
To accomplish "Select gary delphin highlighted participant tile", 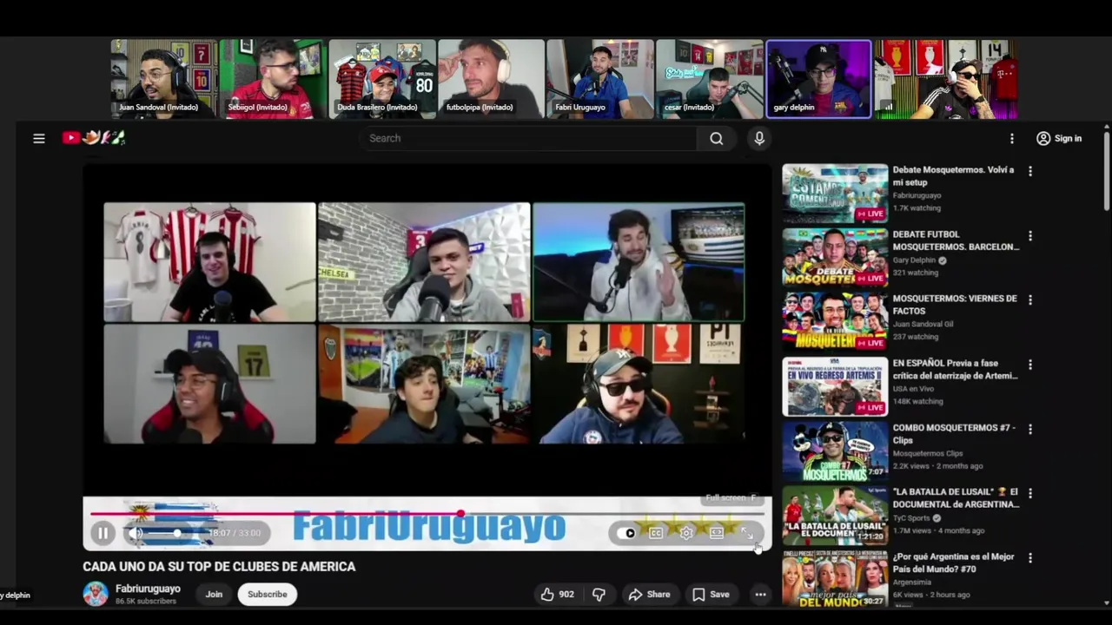I will click(818, 78).
